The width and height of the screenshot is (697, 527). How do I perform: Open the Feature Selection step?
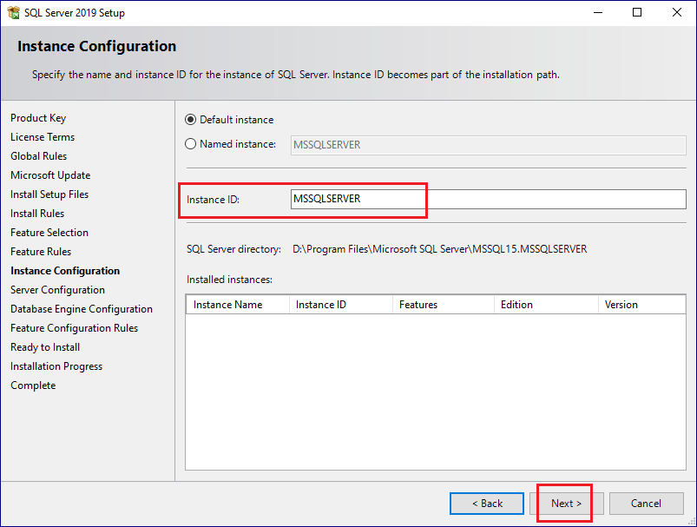pyautogui.click(x=49, y=233)
